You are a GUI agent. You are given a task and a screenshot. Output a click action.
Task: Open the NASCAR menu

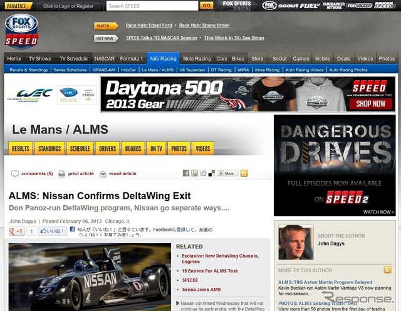click(x=105, y=58)
